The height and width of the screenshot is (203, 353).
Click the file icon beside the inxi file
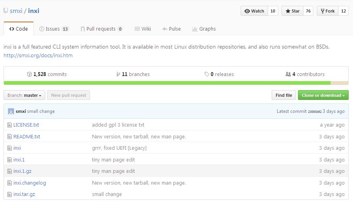(x=9, y=148)
